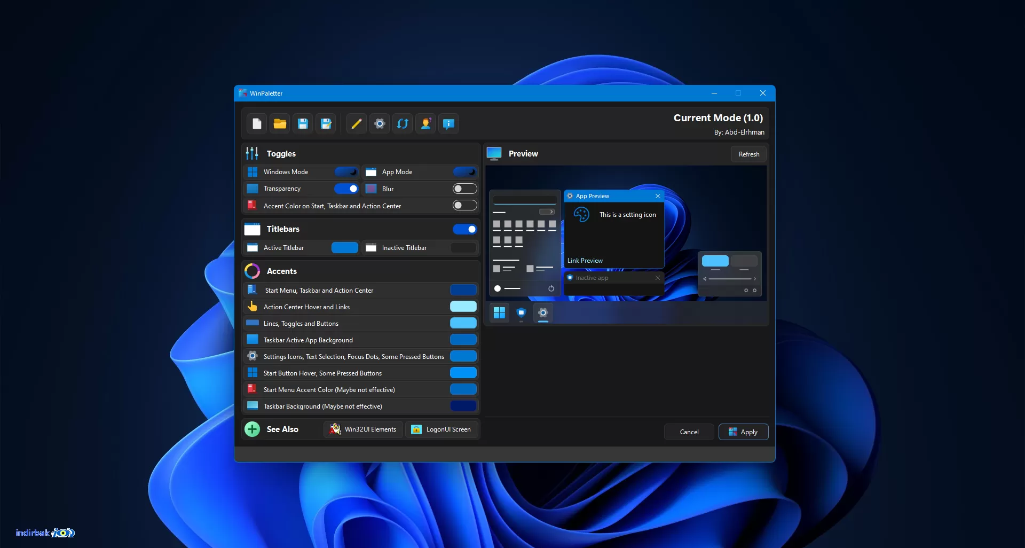Open a theme with the folder icon
1025x548 pixels.
(x=280, y=124)
